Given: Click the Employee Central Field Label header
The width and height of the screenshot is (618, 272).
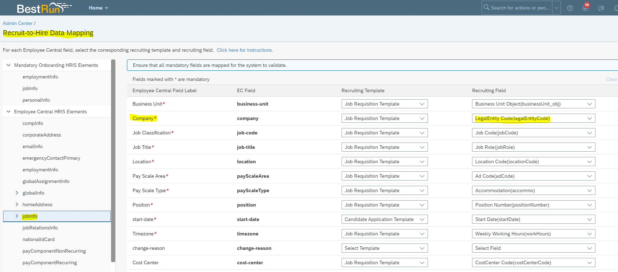Looking at the screenshot, I should point(164,90).
